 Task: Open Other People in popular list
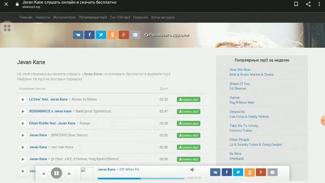click(239, 140)
